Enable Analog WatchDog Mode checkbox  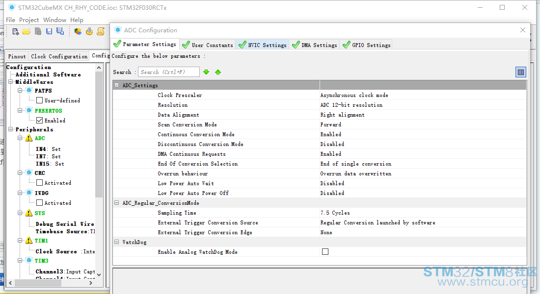(x=325, y=252)
